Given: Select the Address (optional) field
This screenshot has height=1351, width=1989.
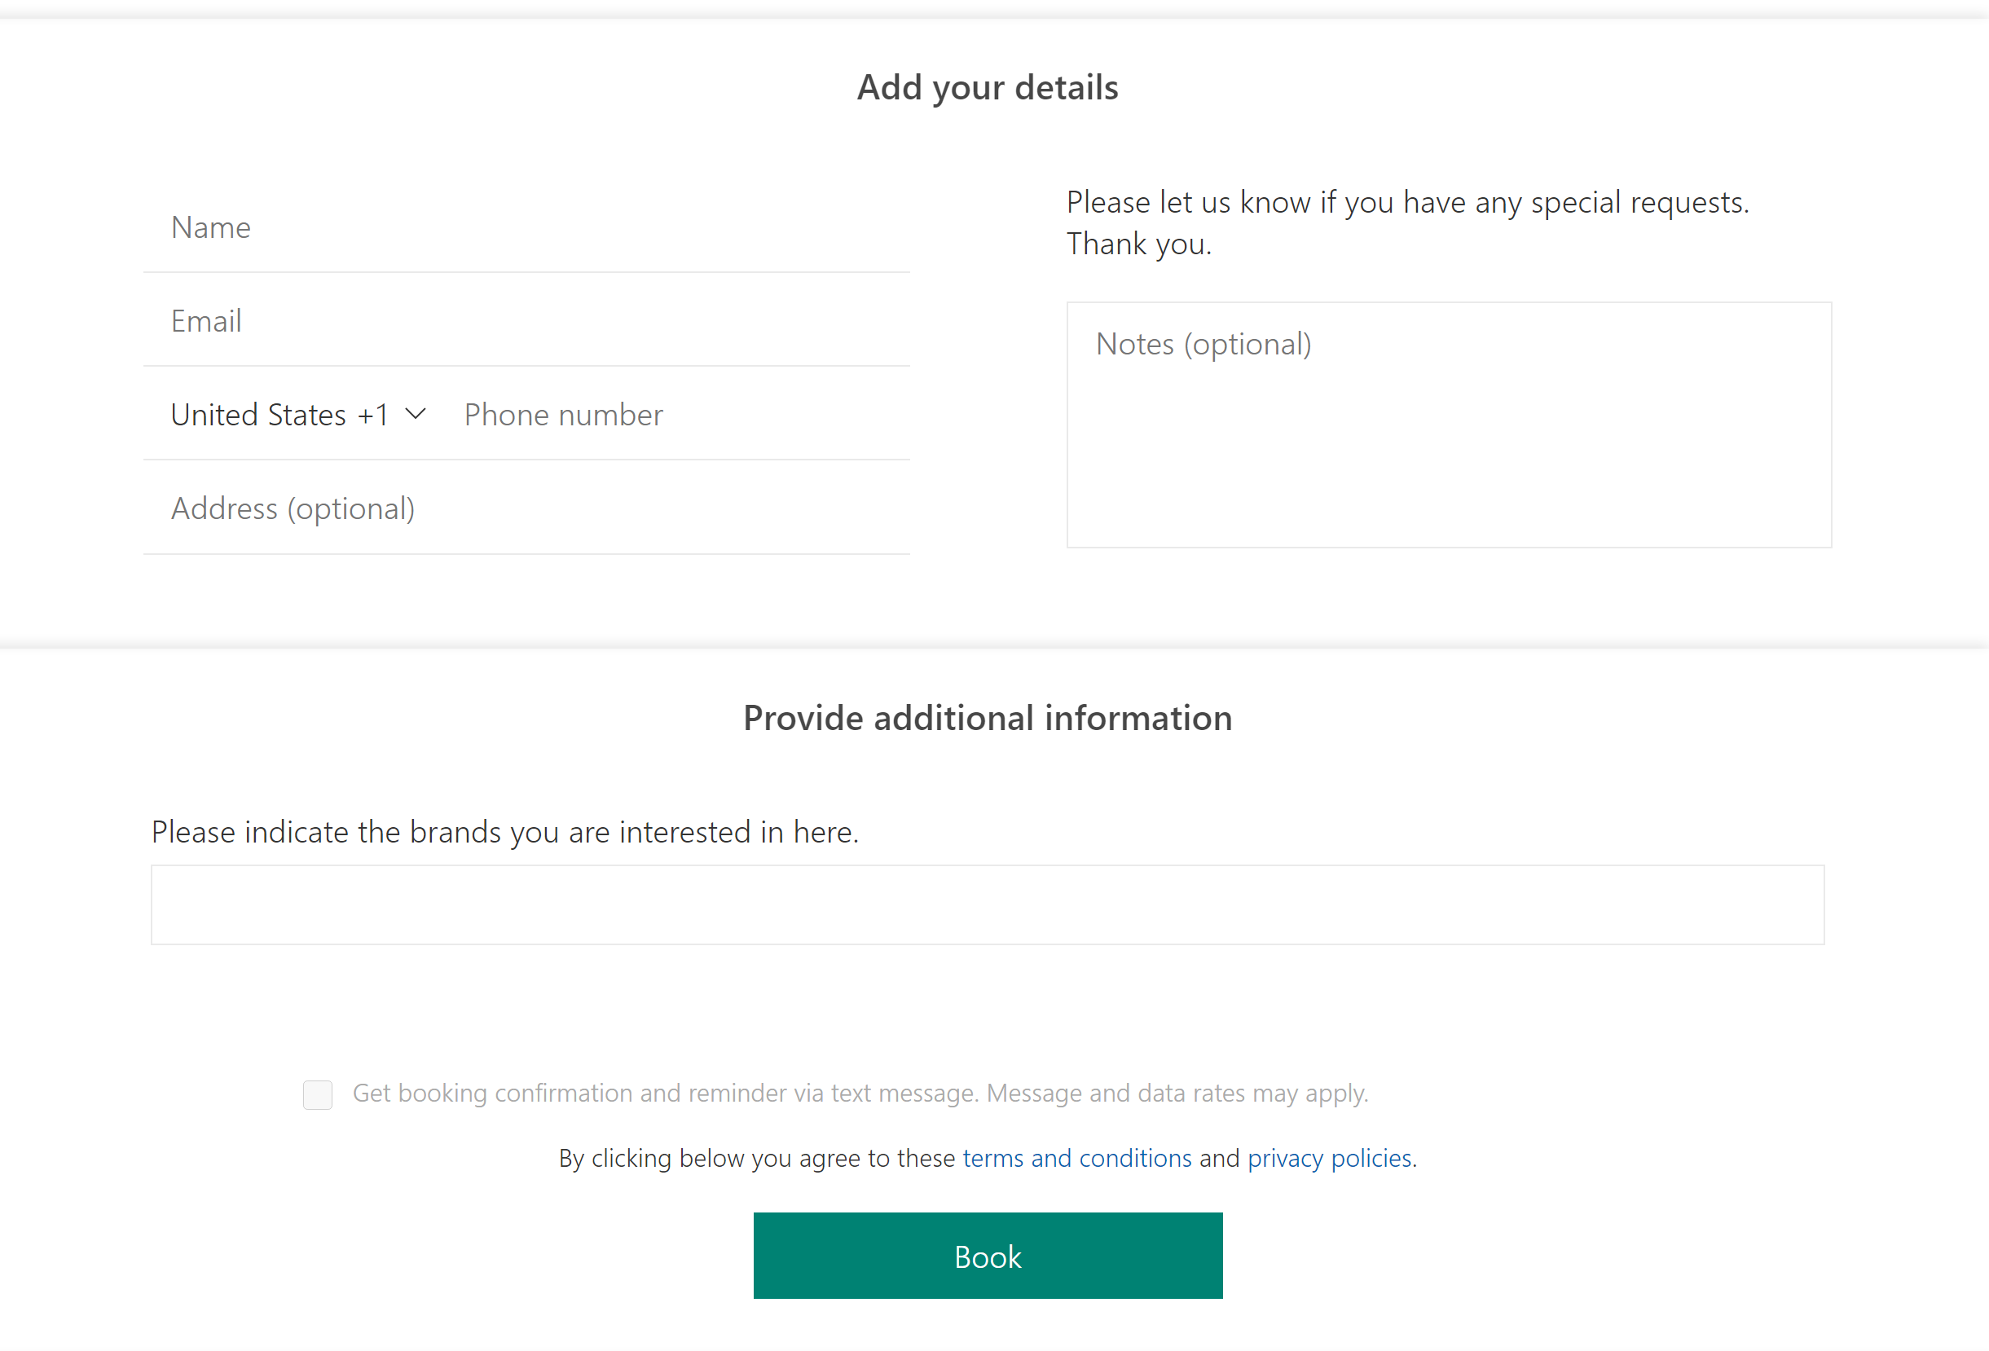Looking at the screenshot, I should pos(526,509).
